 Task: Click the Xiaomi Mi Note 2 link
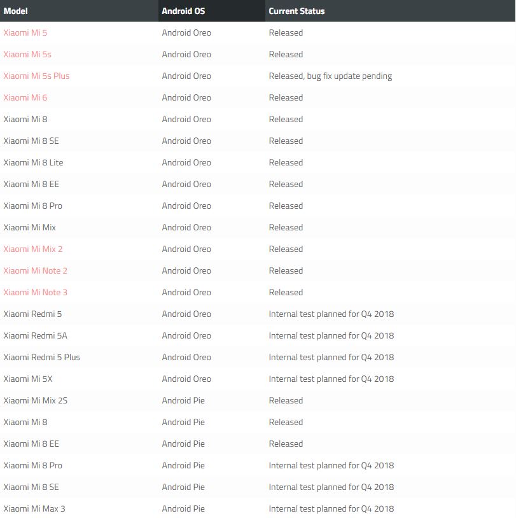pyautogui.click(x=35, y=270)
